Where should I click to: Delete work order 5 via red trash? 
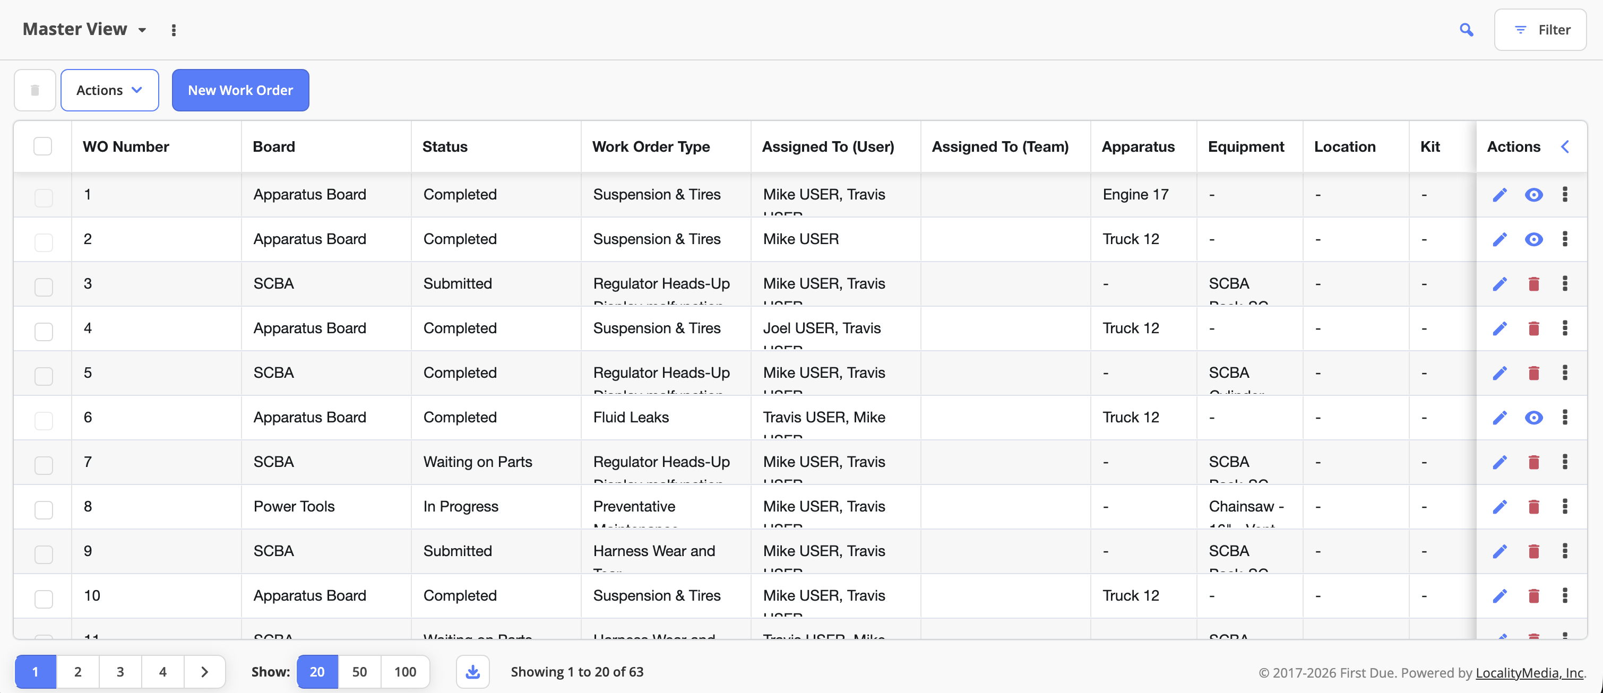point(1533,373)
